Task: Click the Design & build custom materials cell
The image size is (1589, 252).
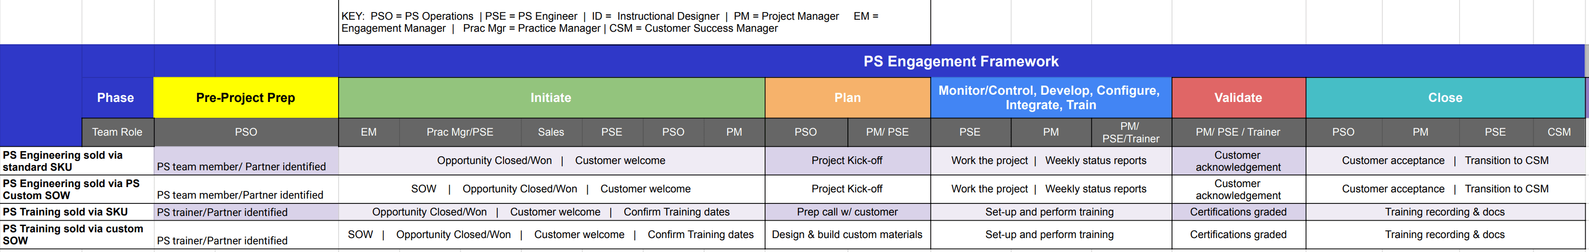Action: click(x=847, y=235)
